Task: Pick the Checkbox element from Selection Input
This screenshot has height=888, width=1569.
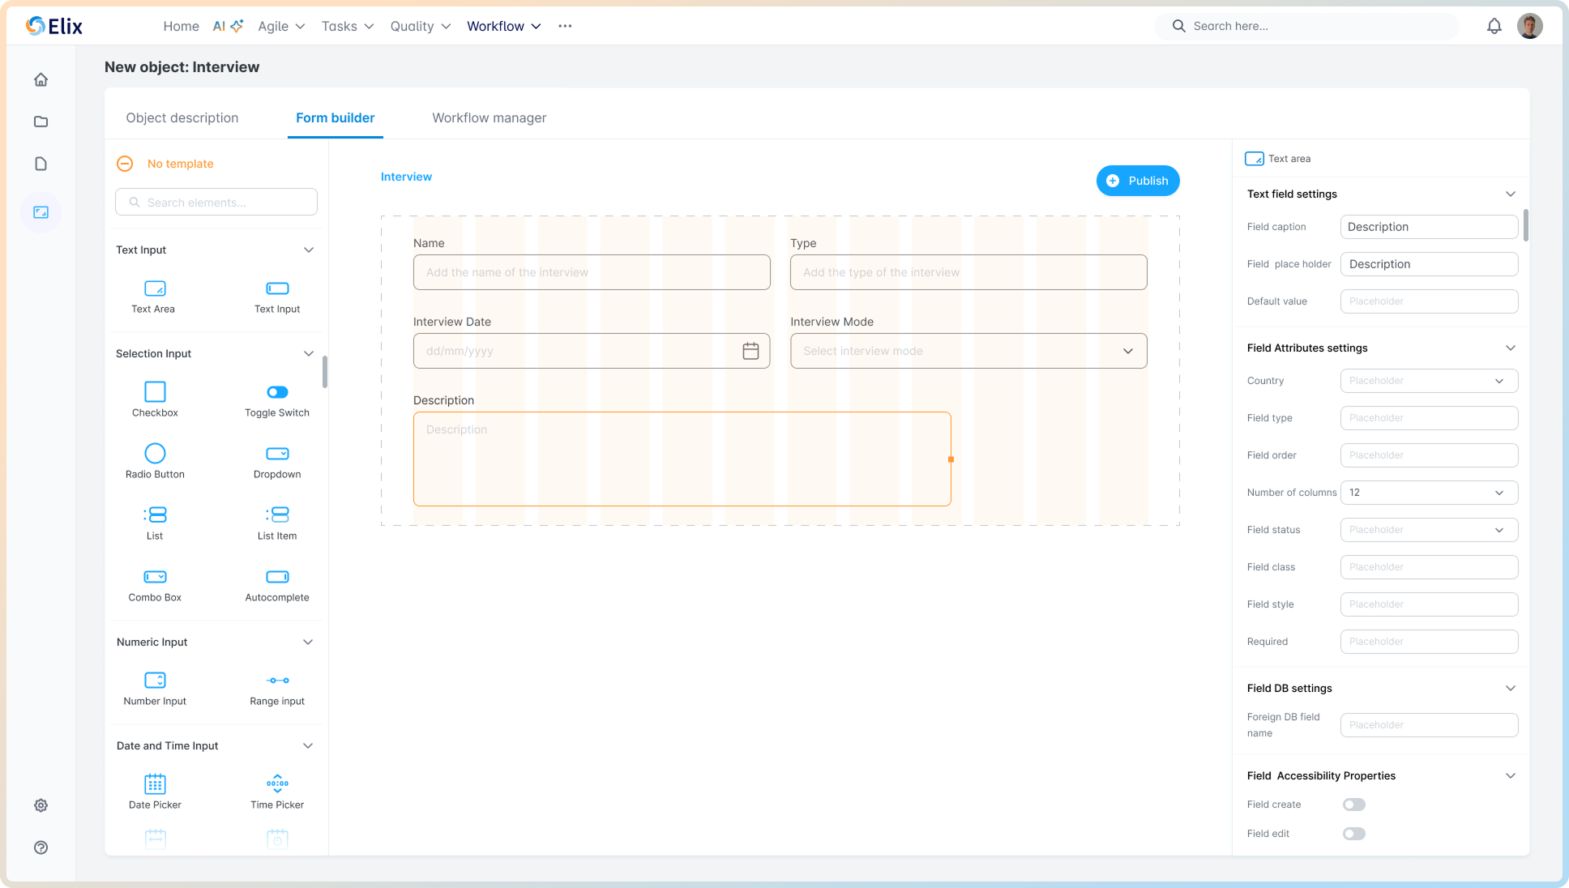Action: click(154, 399)
